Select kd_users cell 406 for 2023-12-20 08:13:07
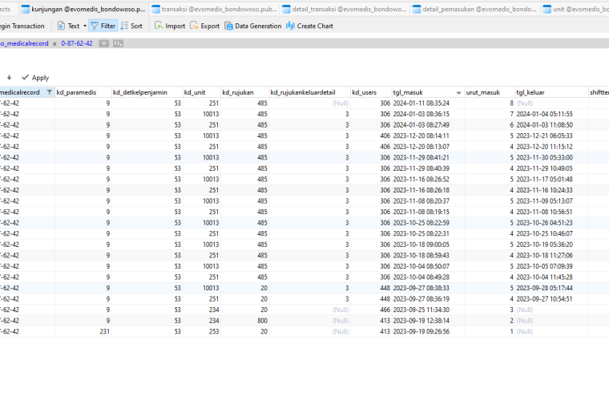The height and width of the screenshot is (417, 609). pos(371,147)
